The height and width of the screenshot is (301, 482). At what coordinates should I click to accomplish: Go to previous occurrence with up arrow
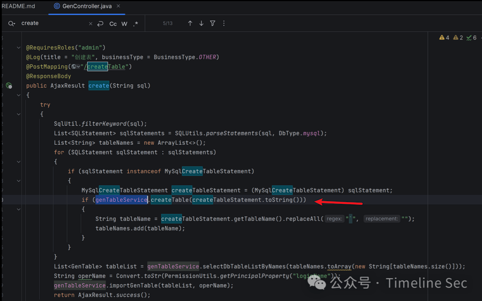[x=190, y=23]
